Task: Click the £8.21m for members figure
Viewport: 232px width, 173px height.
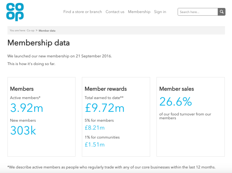Action: 94,128
